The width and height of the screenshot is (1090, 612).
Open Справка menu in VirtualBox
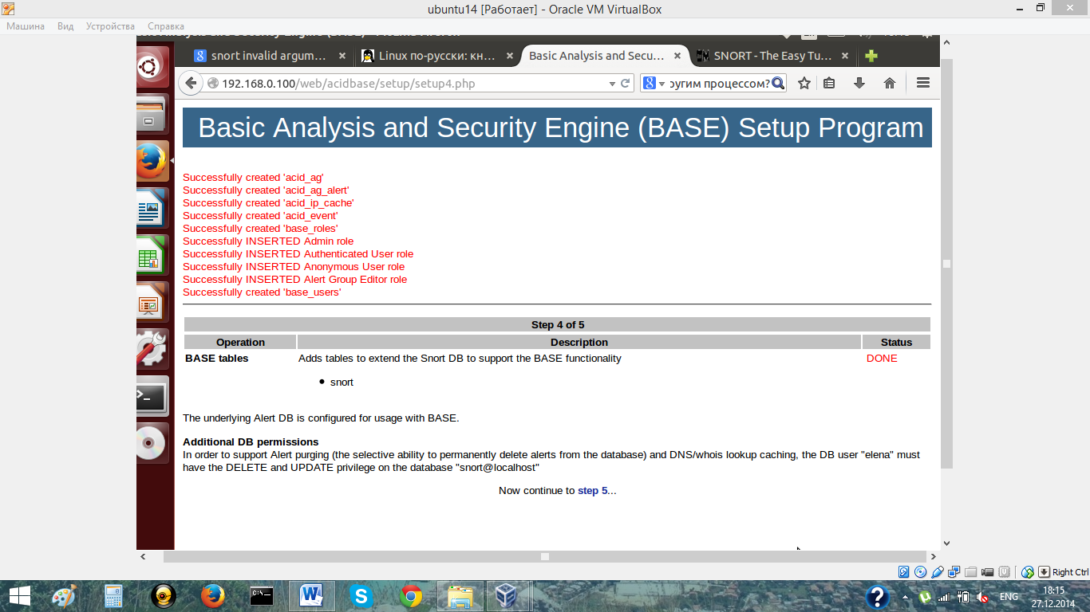166,26
